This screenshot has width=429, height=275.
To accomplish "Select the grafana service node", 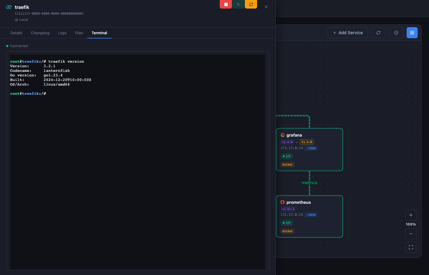I will click(309, 150).
